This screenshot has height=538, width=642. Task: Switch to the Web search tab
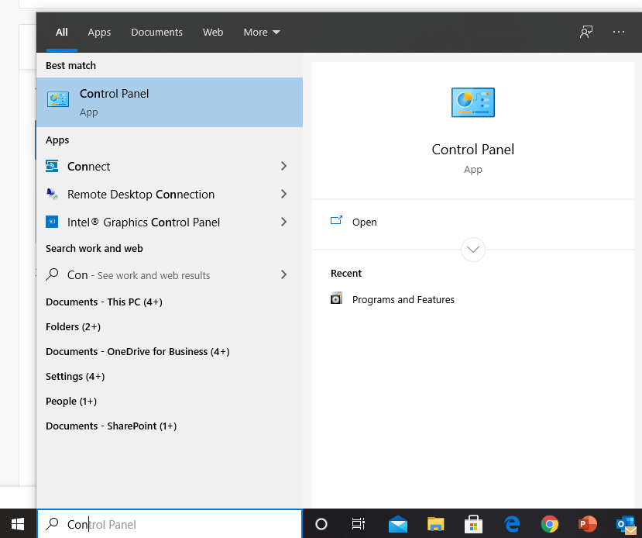point(213,32)
